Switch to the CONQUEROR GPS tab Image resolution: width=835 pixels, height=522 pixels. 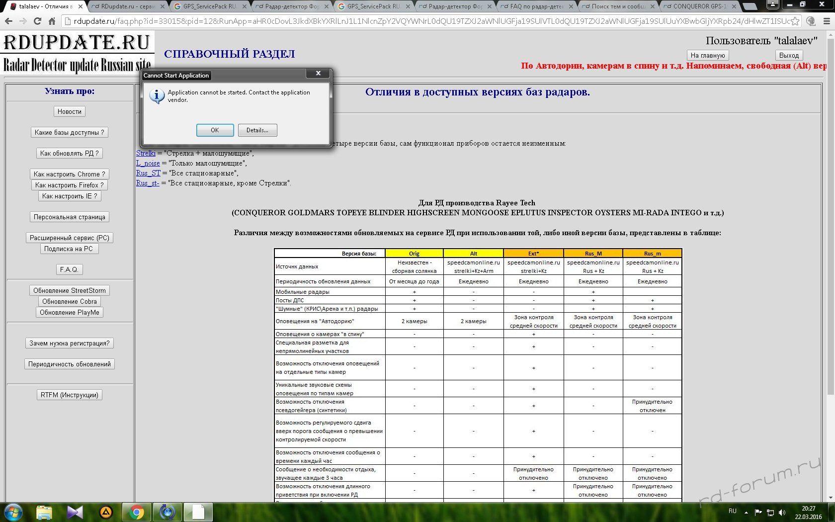tap(700, 6)
